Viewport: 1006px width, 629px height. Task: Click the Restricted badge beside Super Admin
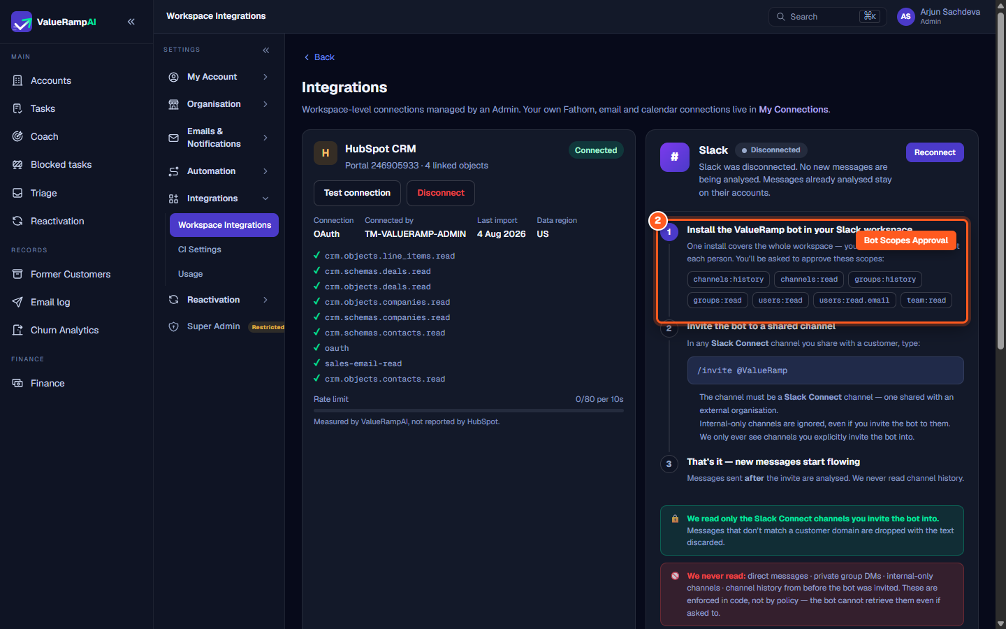(268, 327)
